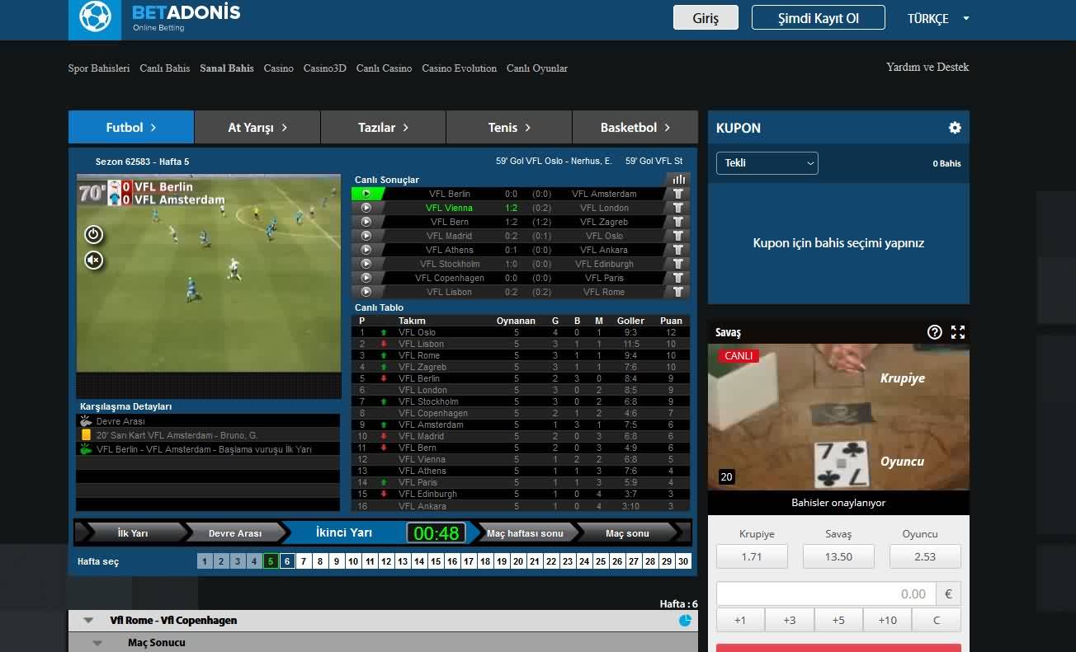Switch to the Basketbol tab
Viewport: 1076px width, 652px height.
pyautogui.click(x=635, y=128)
